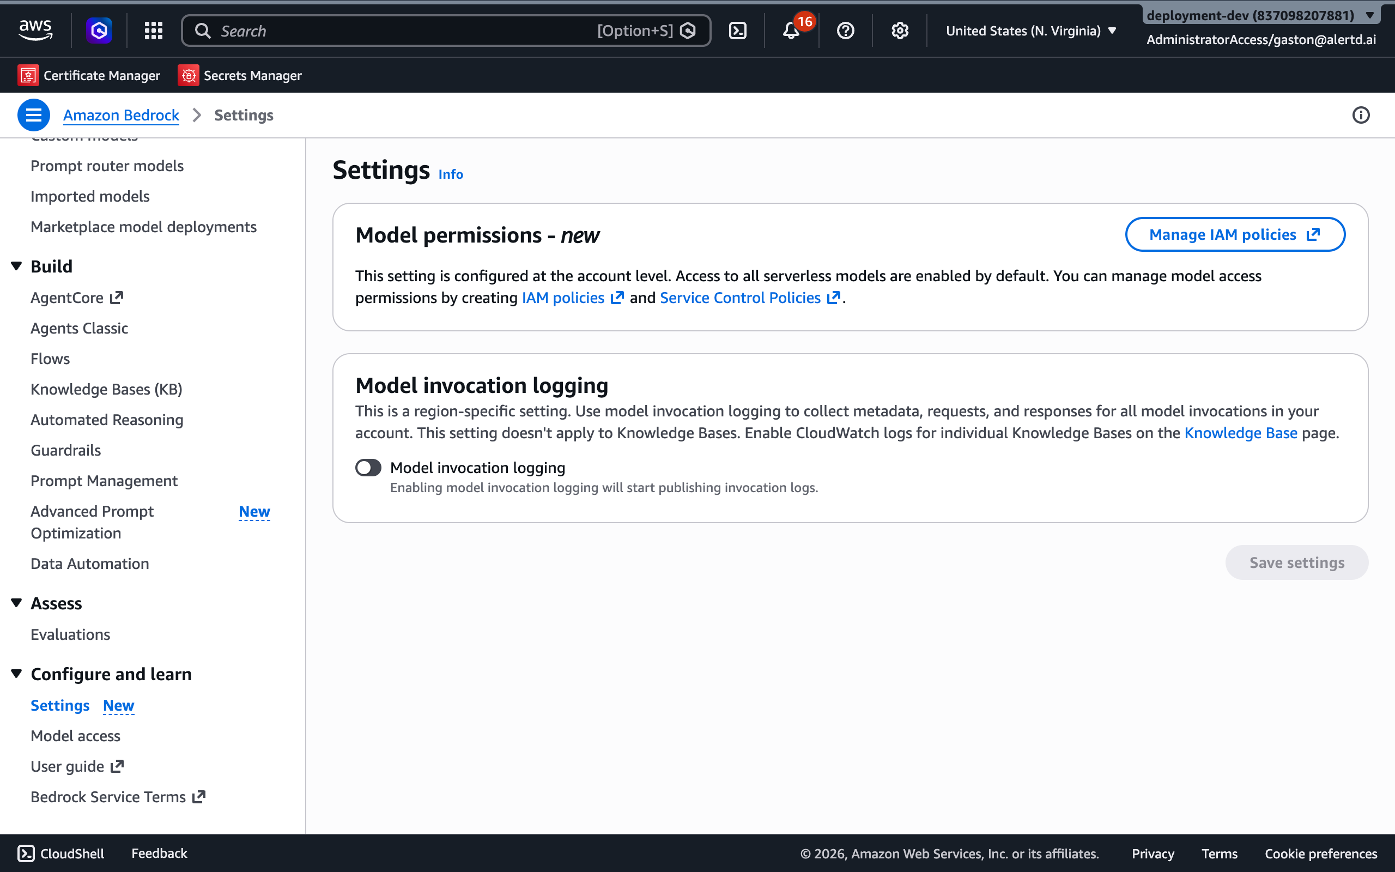
Task: Open the Privacy footer link
Action: tap(1153, 854)
